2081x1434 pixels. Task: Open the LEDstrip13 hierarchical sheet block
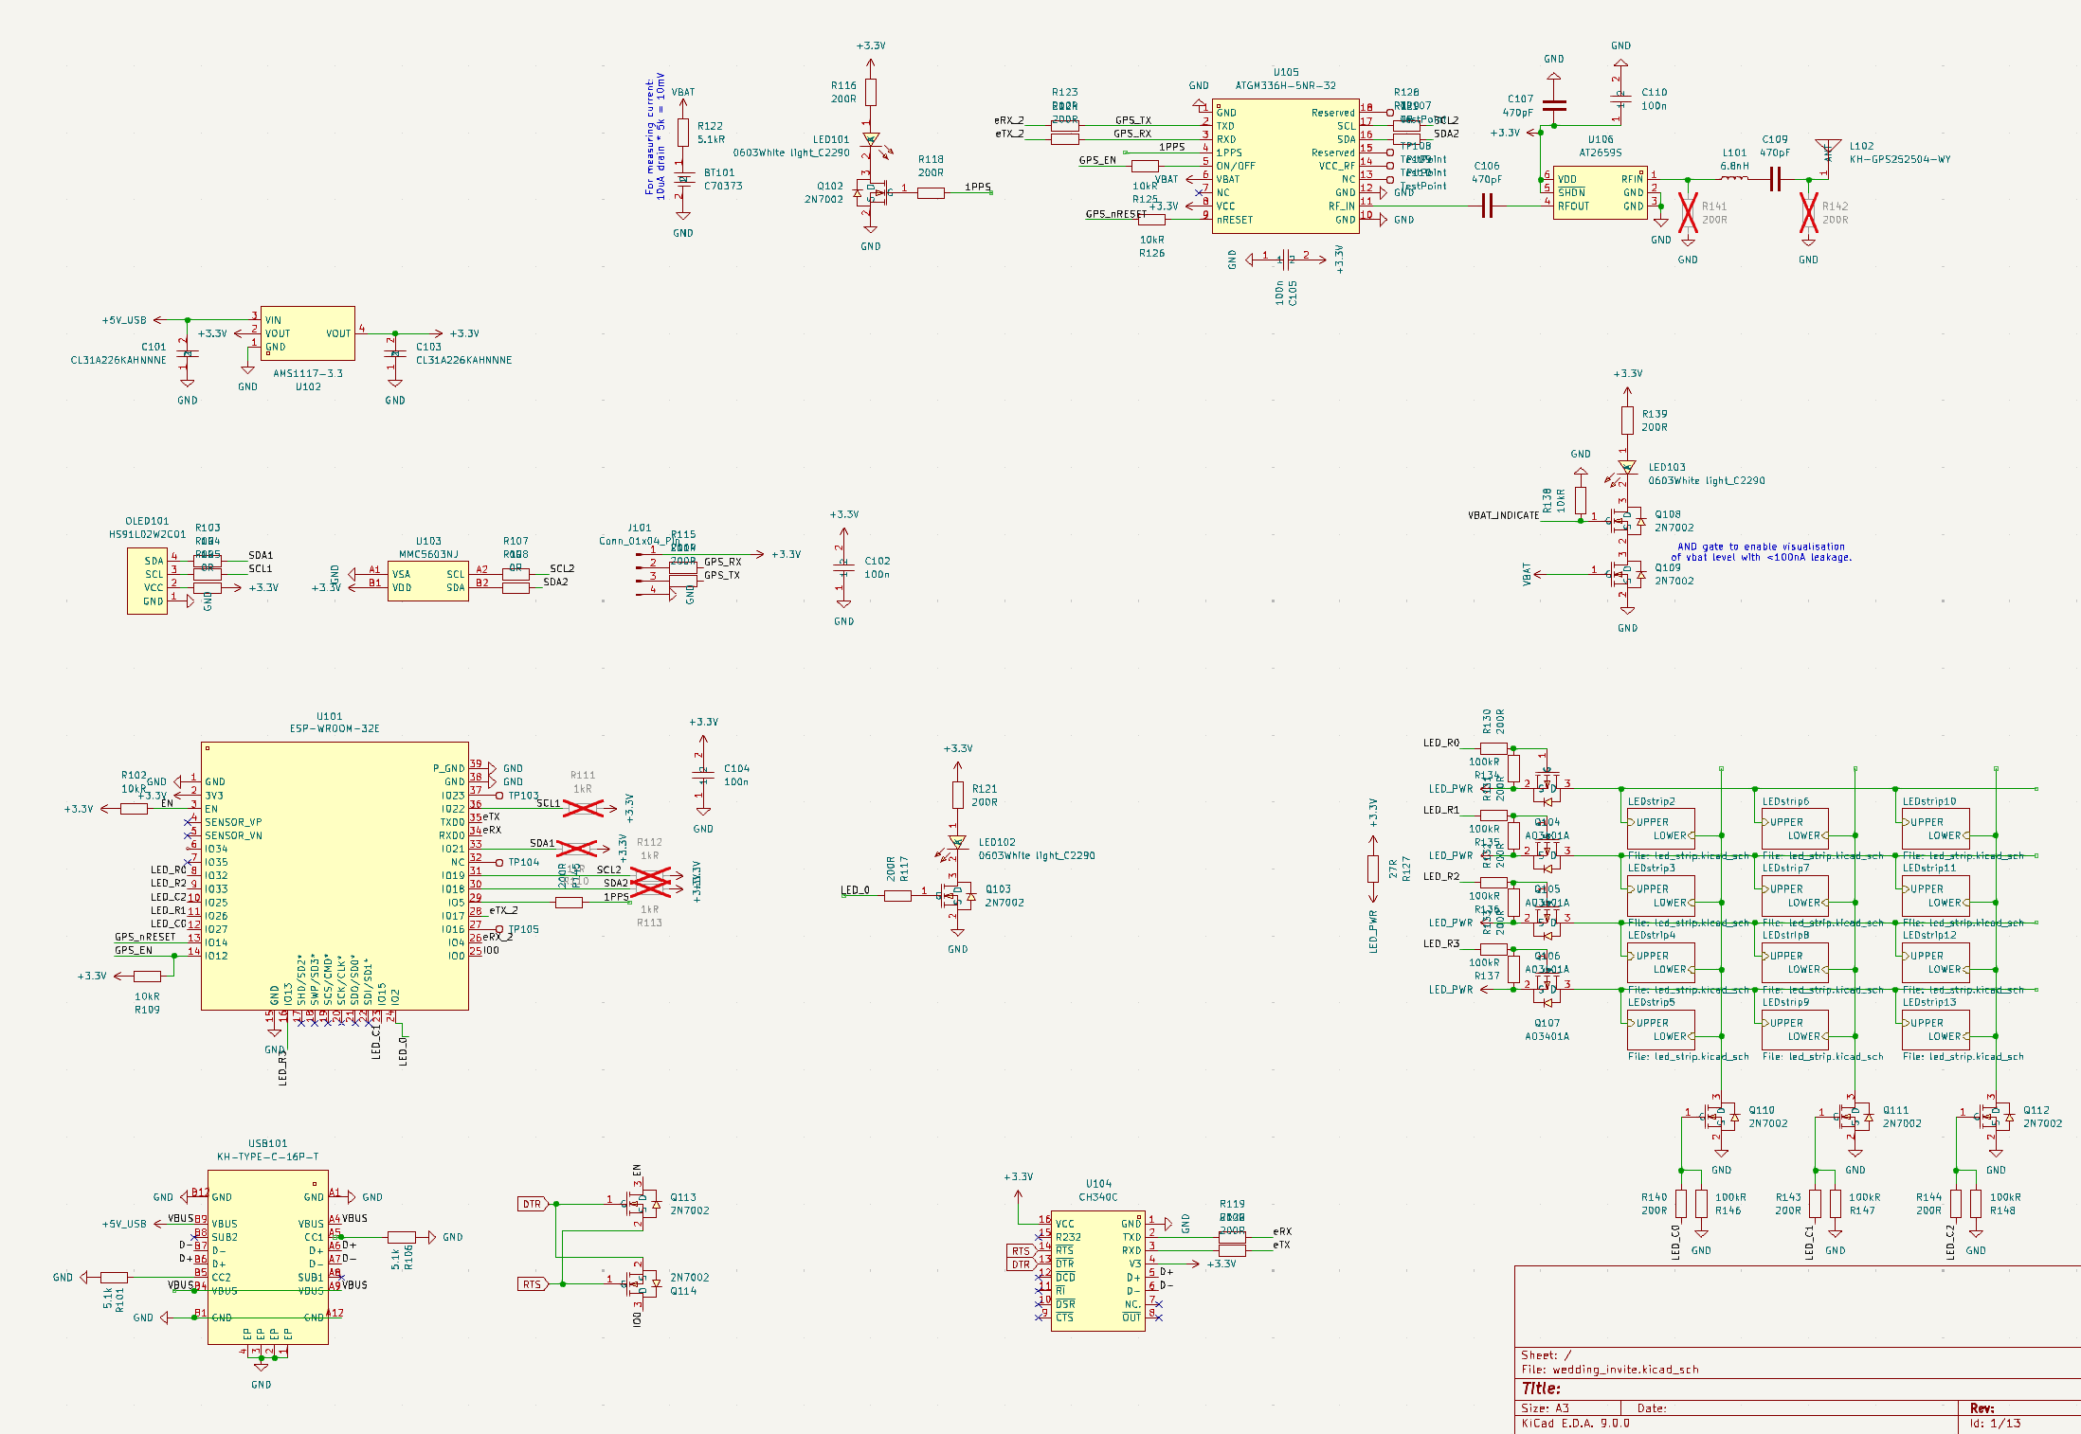click(x=1935, y=1030)
